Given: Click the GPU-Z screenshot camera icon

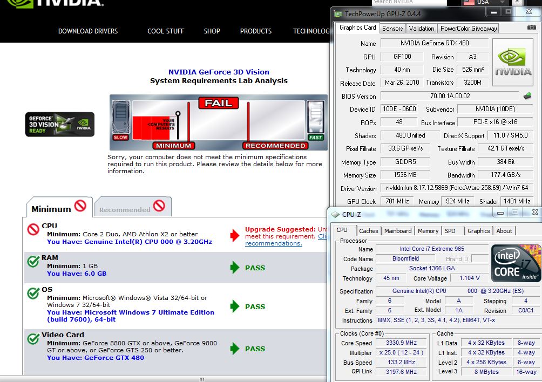Looking at the screenshot, I should point(532,28).
